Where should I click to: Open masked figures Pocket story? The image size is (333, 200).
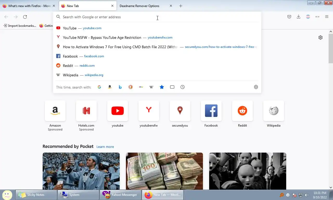click(248, 171)
